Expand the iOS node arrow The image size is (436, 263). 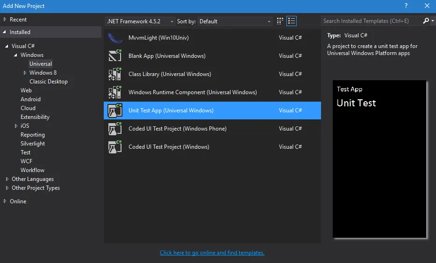[x=16, y=126]
